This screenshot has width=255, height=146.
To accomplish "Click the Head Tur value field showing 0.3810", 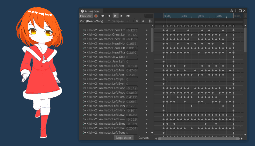I will click(x=132, y=53).
